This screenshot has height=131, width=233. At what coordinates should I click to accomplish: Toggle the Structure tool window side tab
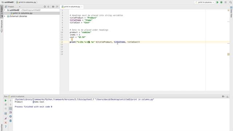click(1, 27)
